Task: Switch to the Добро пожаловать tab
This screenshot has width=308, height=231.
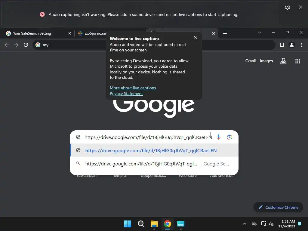Action: [x=92, y=33]
